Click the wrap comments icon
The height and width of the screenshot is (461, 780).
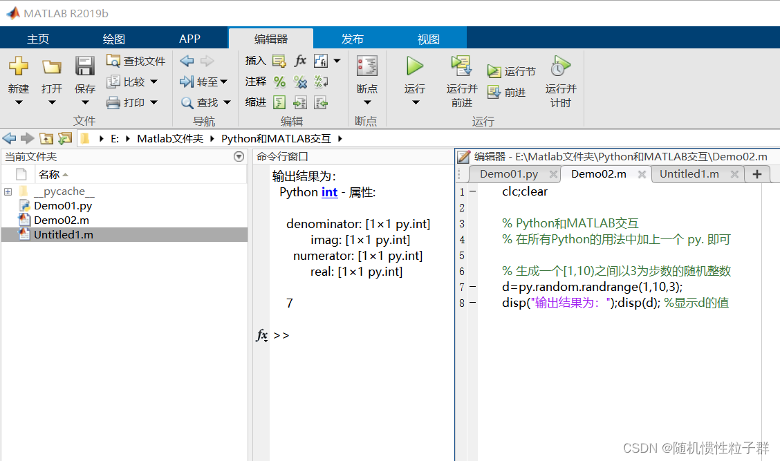tap(321, 82)
